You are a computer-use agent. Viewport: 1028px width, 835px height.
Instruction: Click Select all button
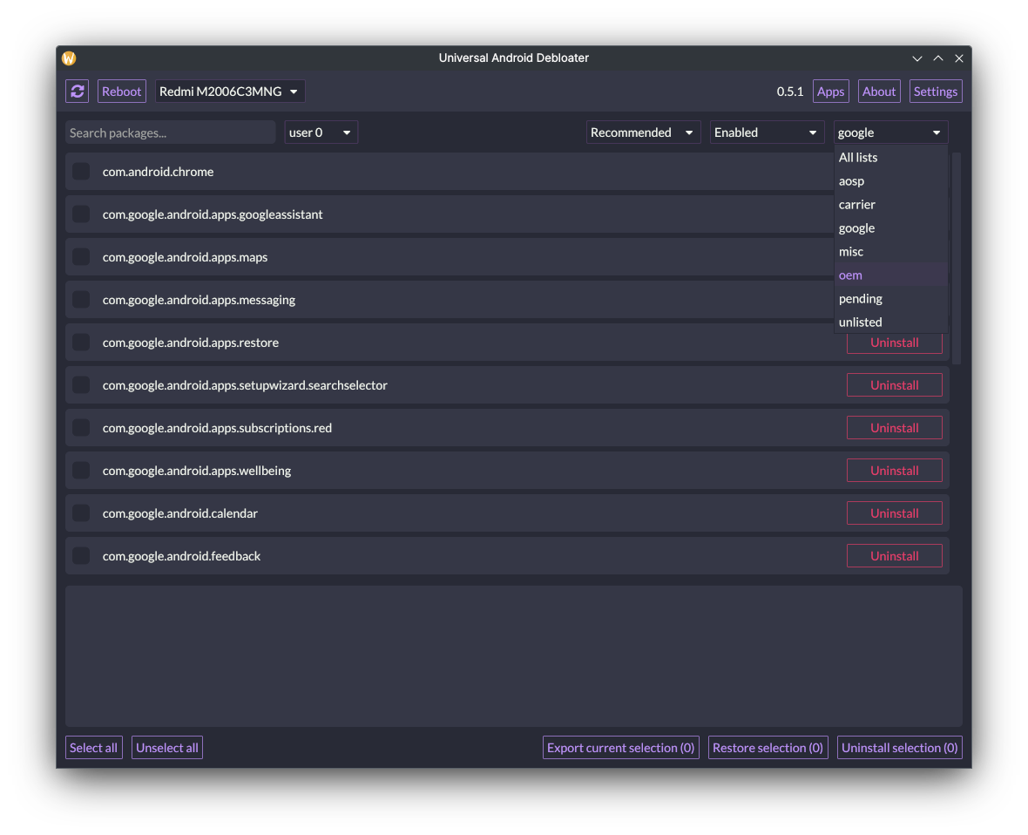point(94,748)
